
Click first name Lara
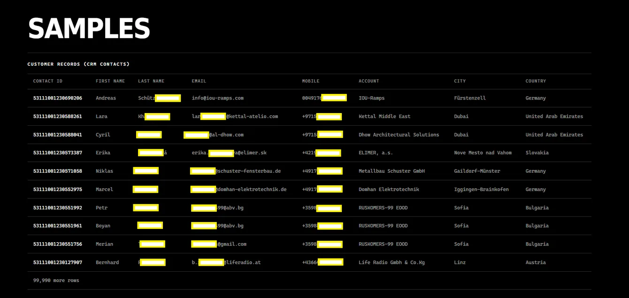[x=101, y=116]
